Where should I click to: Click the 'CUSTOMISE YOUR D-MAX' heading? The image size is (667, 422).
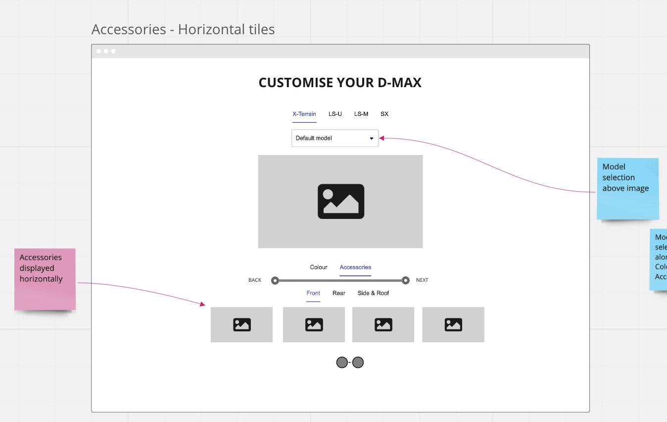point(340,83)
